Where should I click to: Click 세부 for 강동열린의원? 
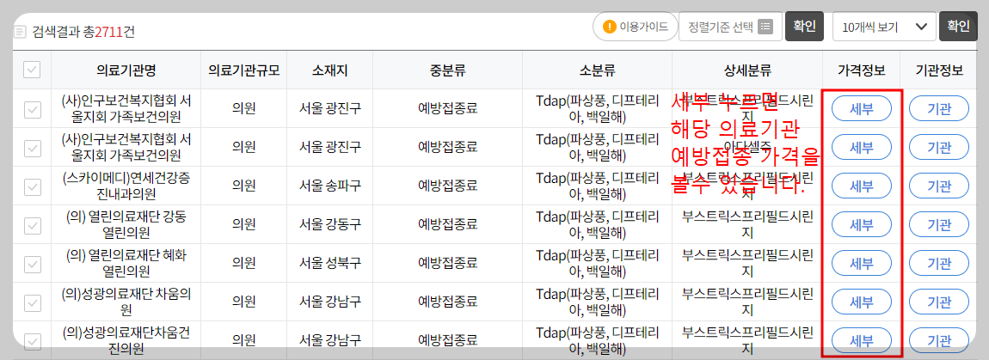(862, 224)
